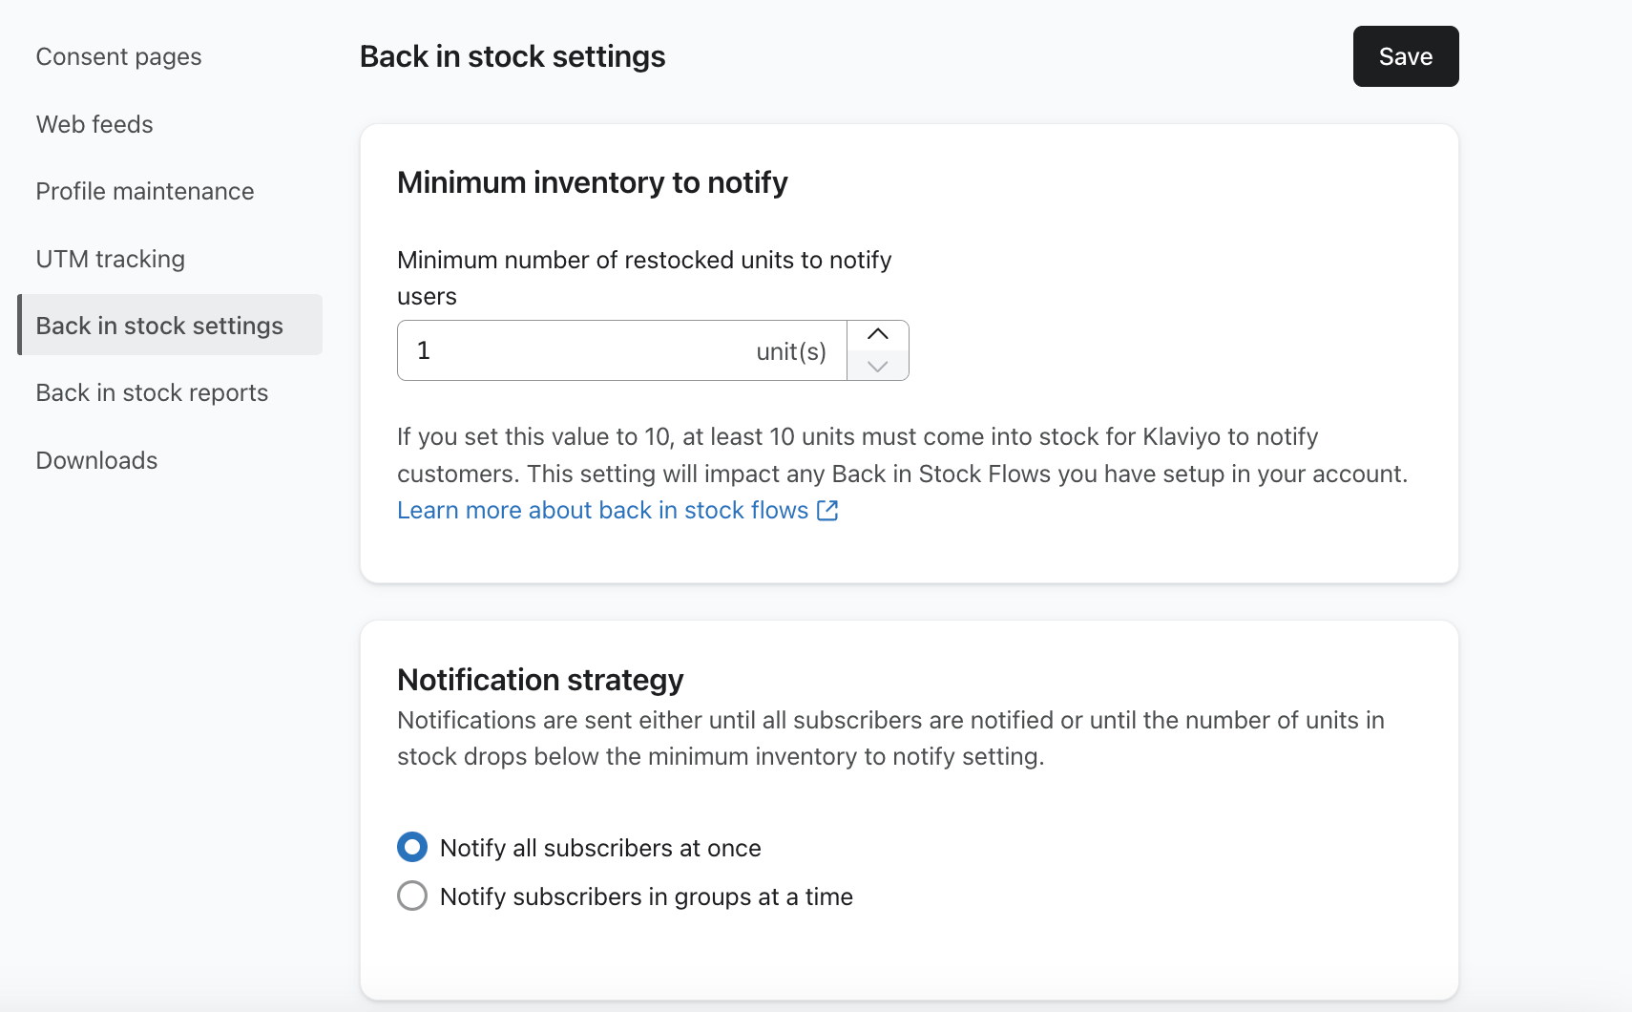Switch to Back in stock reports

152,393
